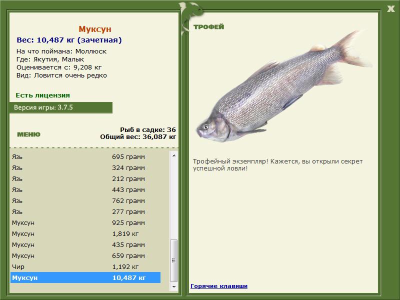
Task: Select the Муксун 435 грамм row
Action: coord(85,244)
